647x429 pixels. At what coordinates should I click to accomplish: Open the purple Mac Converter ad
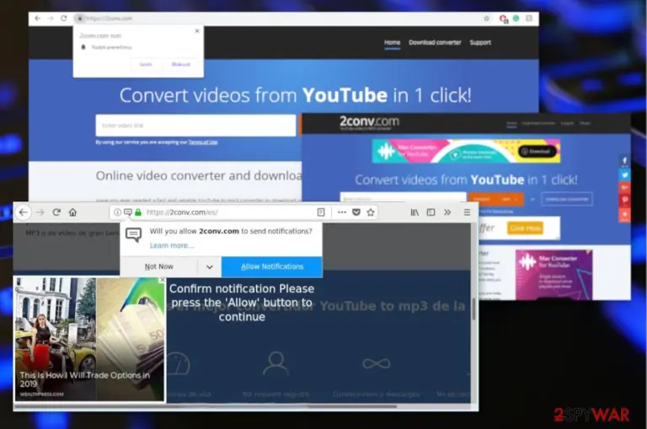click(x=553, y=274)
